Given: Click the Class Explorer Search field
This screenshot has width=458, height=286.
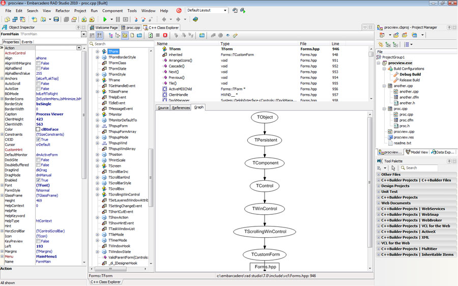Looking at the screenshot, I should 121,44.
